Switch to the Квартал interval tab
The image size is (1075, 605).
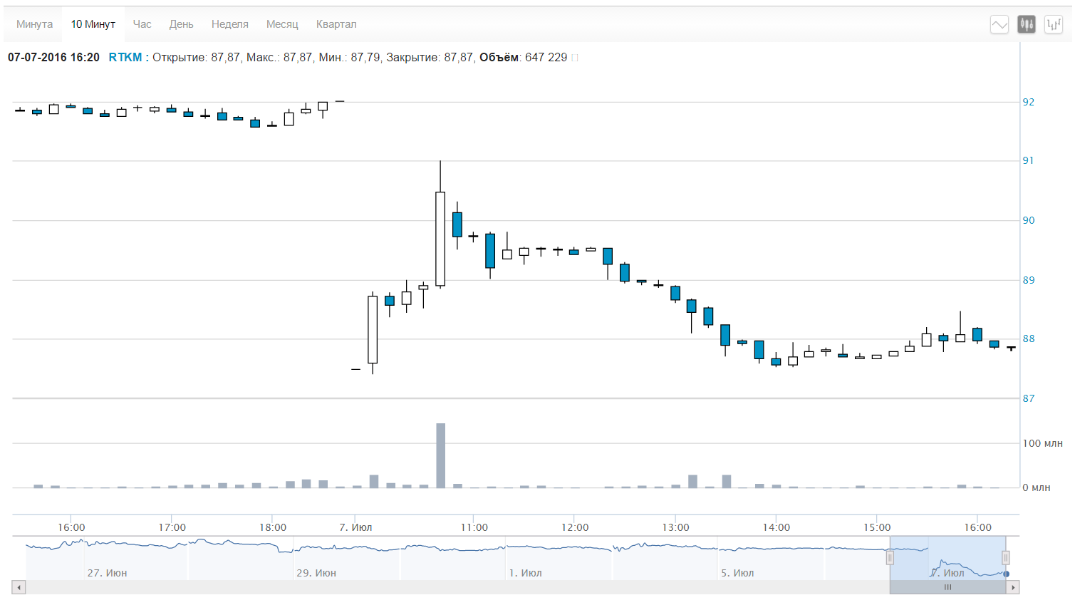[x=336, y=24]
